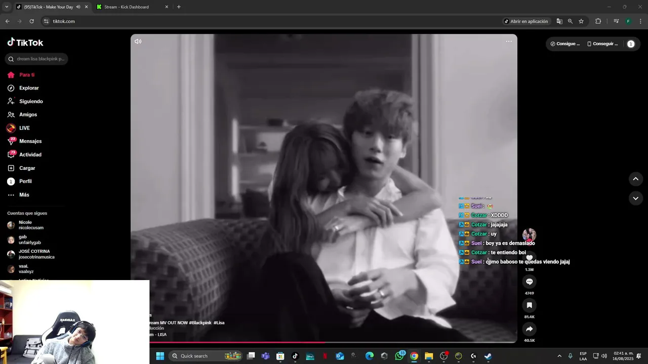This screenshot has width=648, height=364.
Task: Open followed account gab unfairlygab
Action: coord(24,240)
